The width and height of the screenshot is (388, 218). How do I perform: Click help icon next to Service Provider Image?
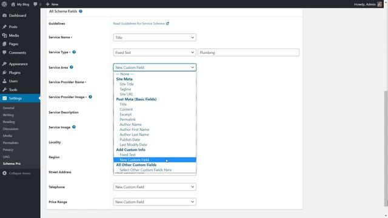[x=90, y=97]
